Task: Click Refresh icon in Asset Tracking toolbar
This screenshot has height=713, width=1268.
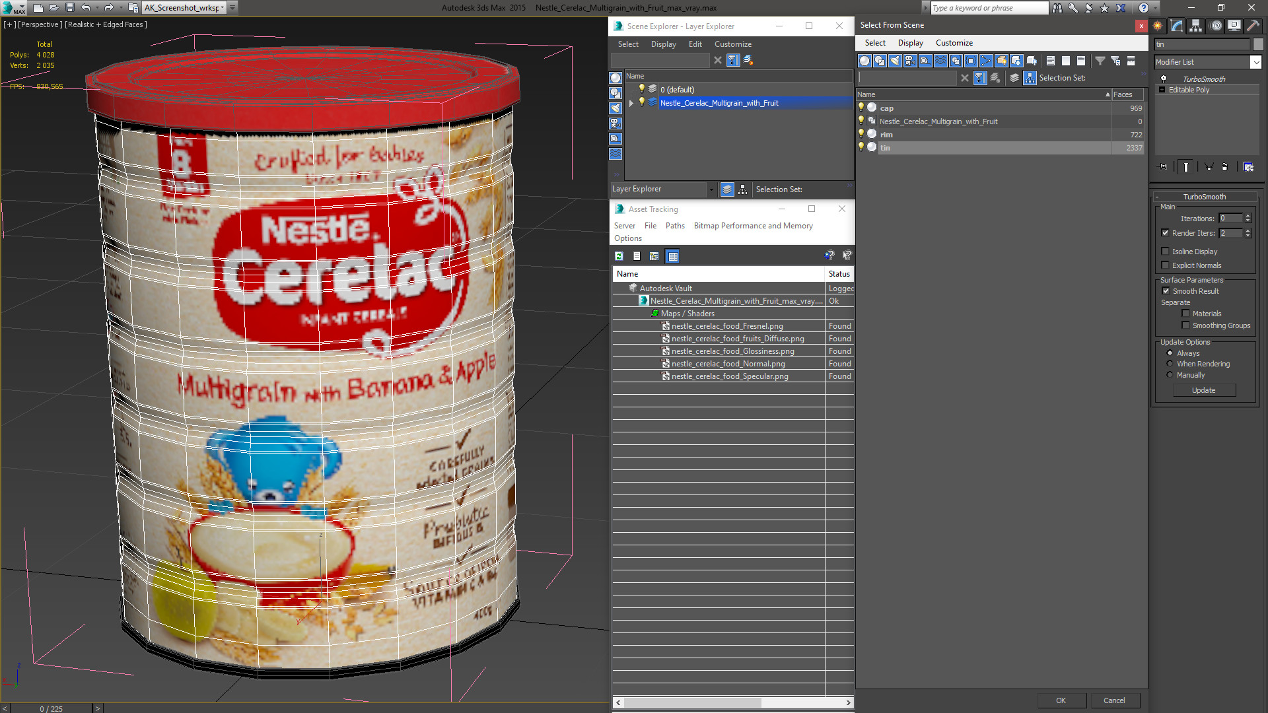Action: 619,256
